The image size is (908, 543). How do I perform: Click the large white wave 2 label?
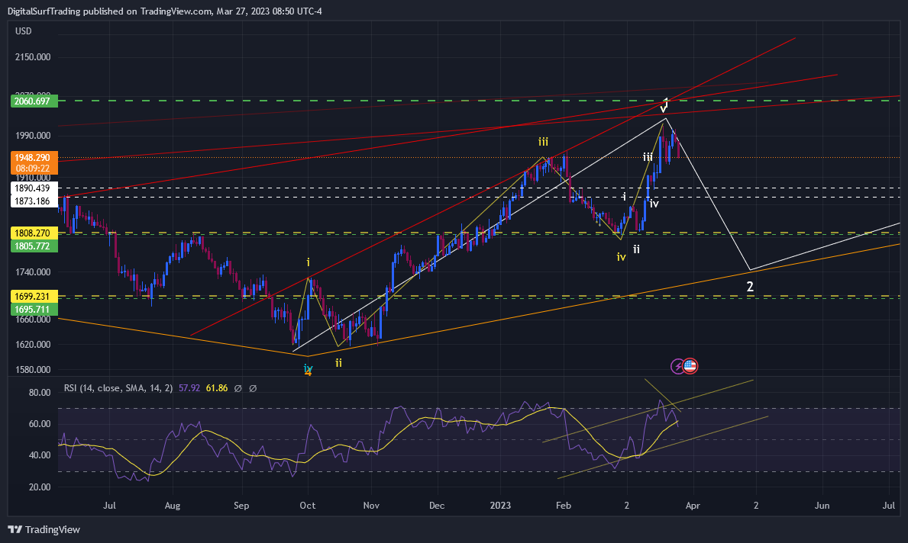coord(750,286)
